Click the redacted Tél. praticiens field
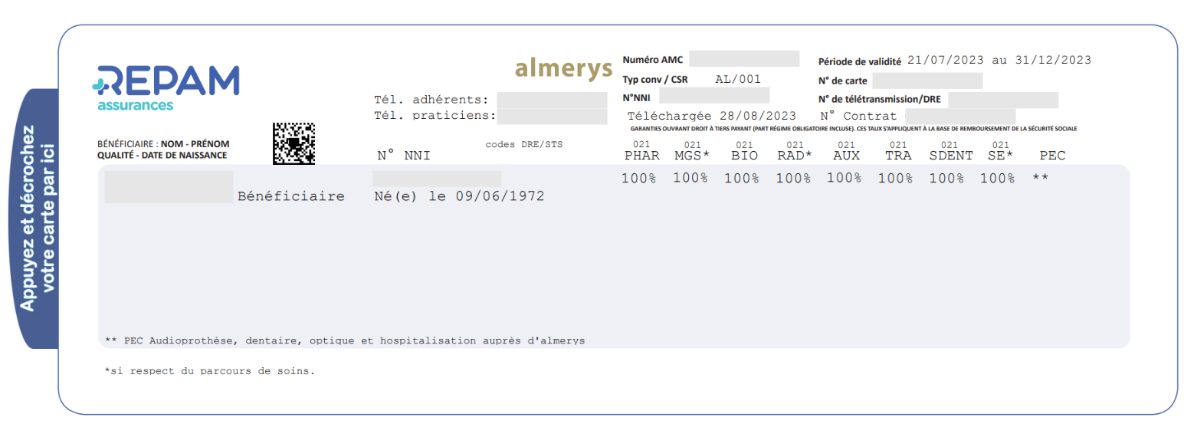This screenshot has width=1184, height=424. [x=552, y=117]
